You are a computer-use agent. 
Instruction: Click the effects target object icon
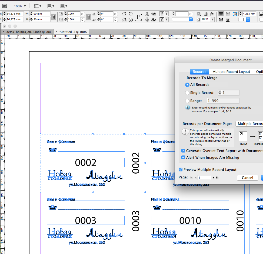(199, 14)
